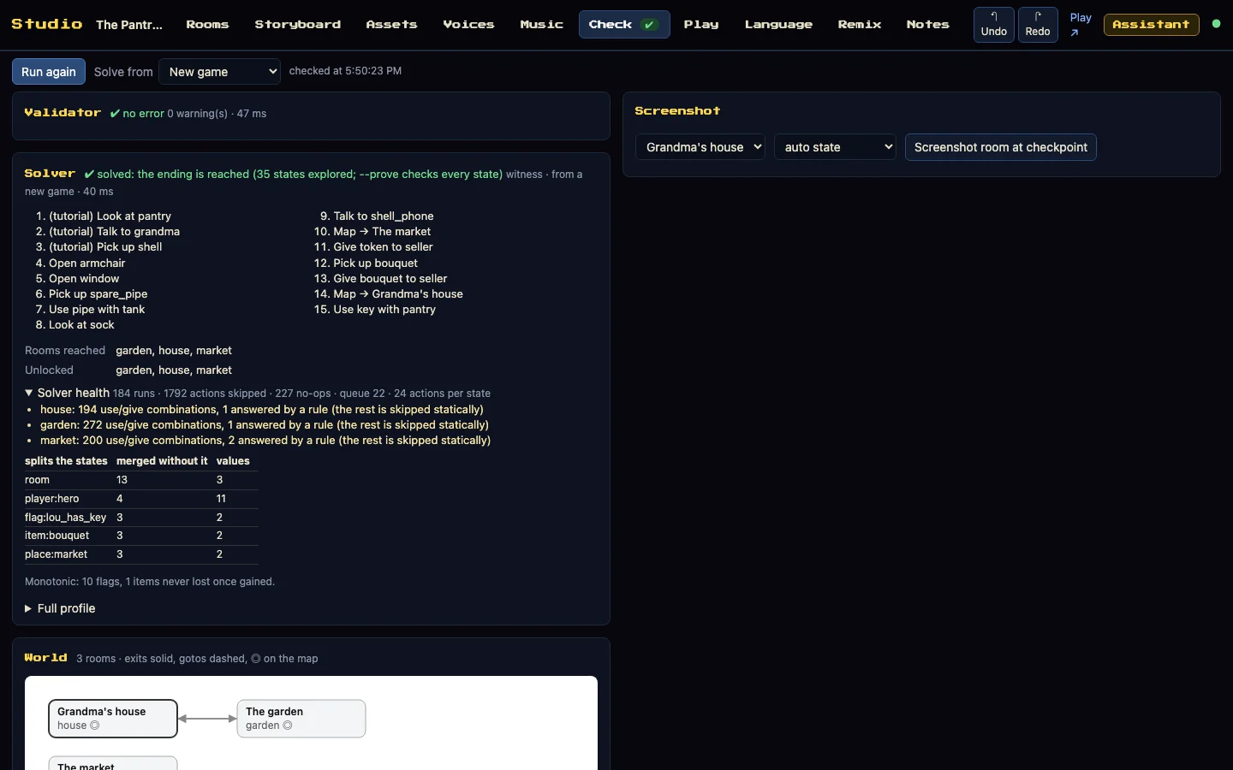Open the auto state dropdown
Image resolution: width=1233 pixels, height=770 pixels.
coord(835,147)
